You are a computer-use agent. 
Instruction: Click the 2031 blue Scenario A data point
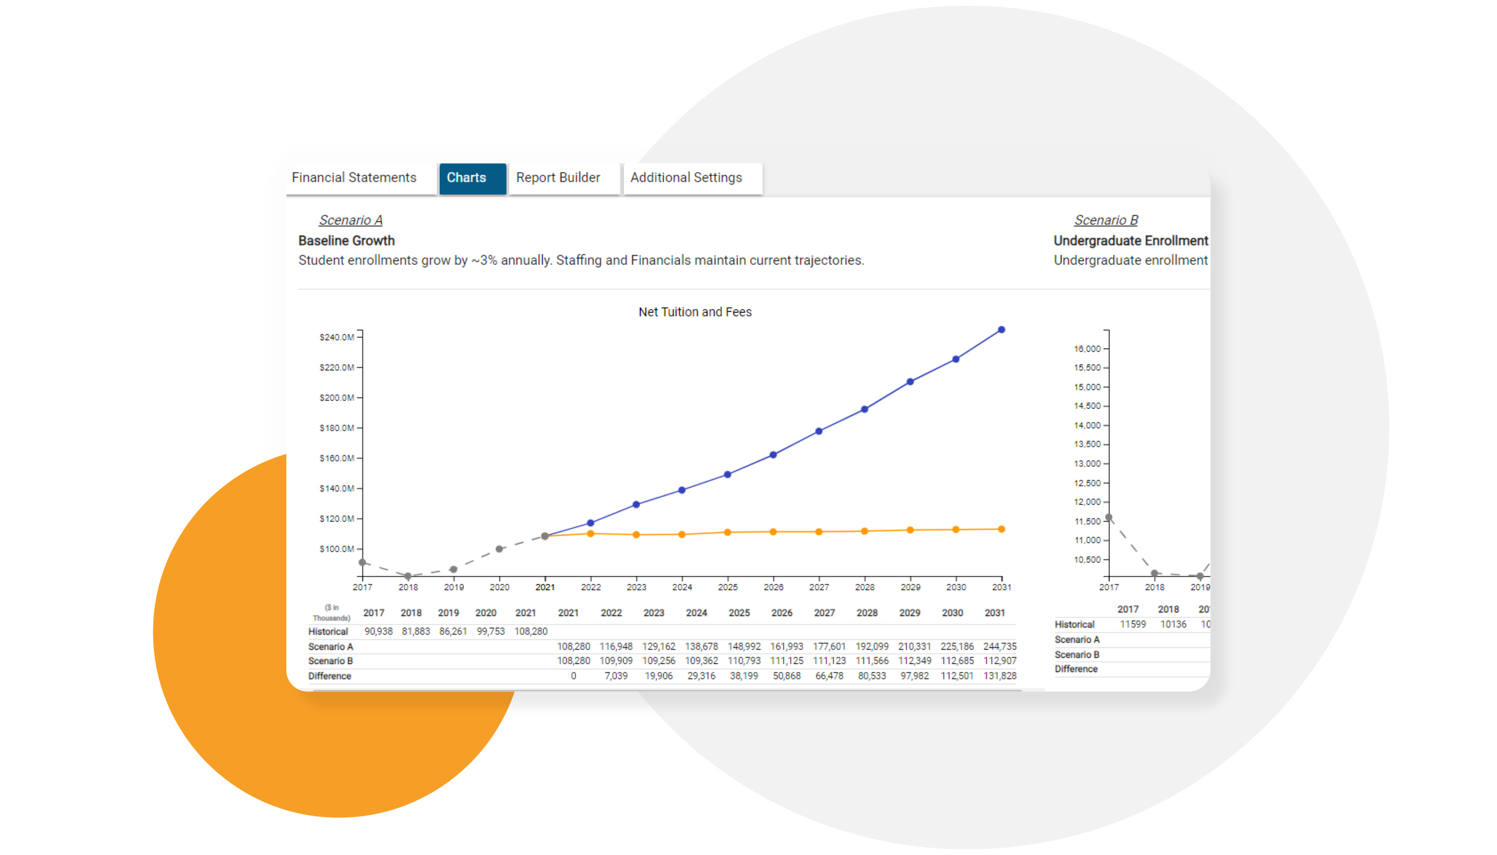click(1001, 330)
